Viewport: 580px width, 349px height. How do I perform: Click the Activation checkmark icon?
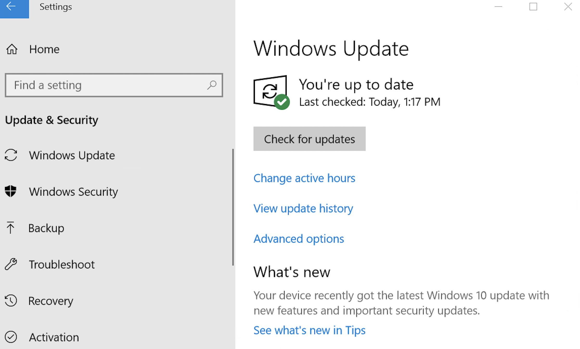[x=11, y=337]
